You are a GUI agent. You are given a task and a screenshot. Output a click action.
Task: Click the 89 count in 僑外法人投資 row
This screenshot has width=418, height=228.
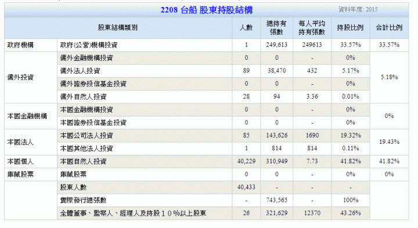point(246,71)
